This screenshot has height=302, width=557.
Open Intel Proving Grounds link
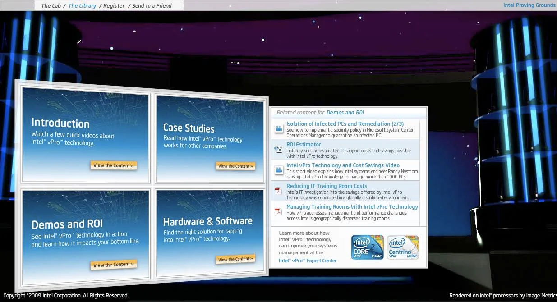(x=529, y=5)
